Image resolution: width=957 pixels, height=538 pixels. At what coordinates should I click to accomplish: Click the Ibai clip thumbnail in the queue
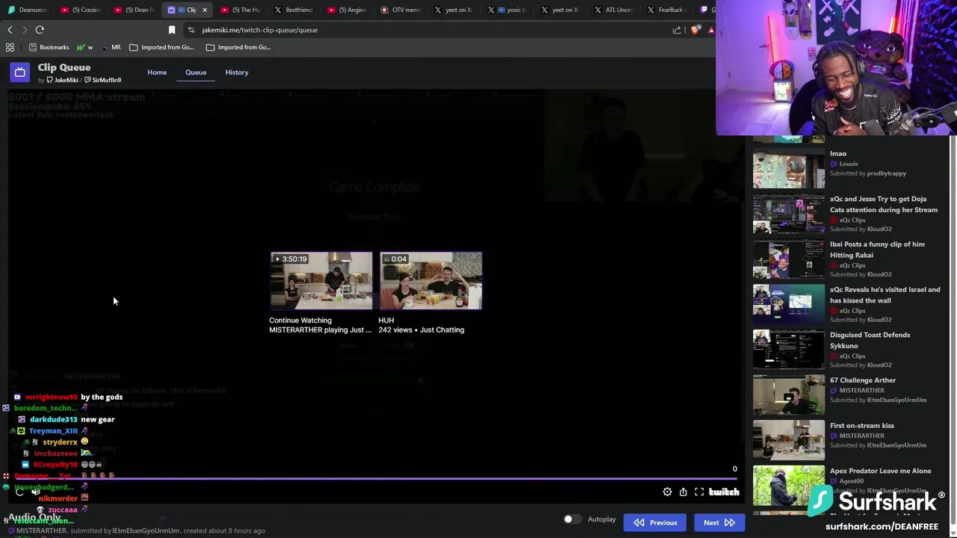click(x=788, y=260)
